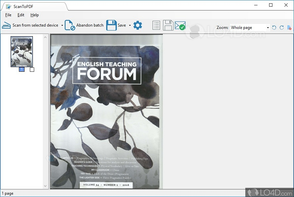
Task: Save the scanned document with the floppy icon
Action: click(111, 25)
